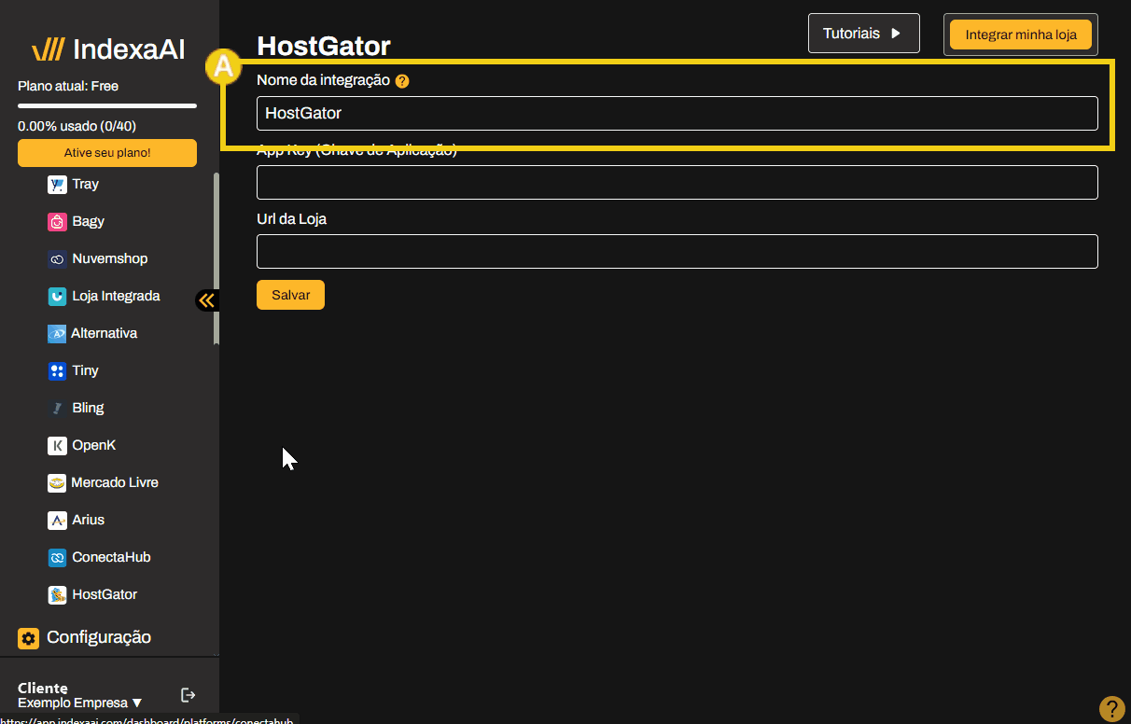Click the Arius platform icon
1131x724 pixels.
57,521
